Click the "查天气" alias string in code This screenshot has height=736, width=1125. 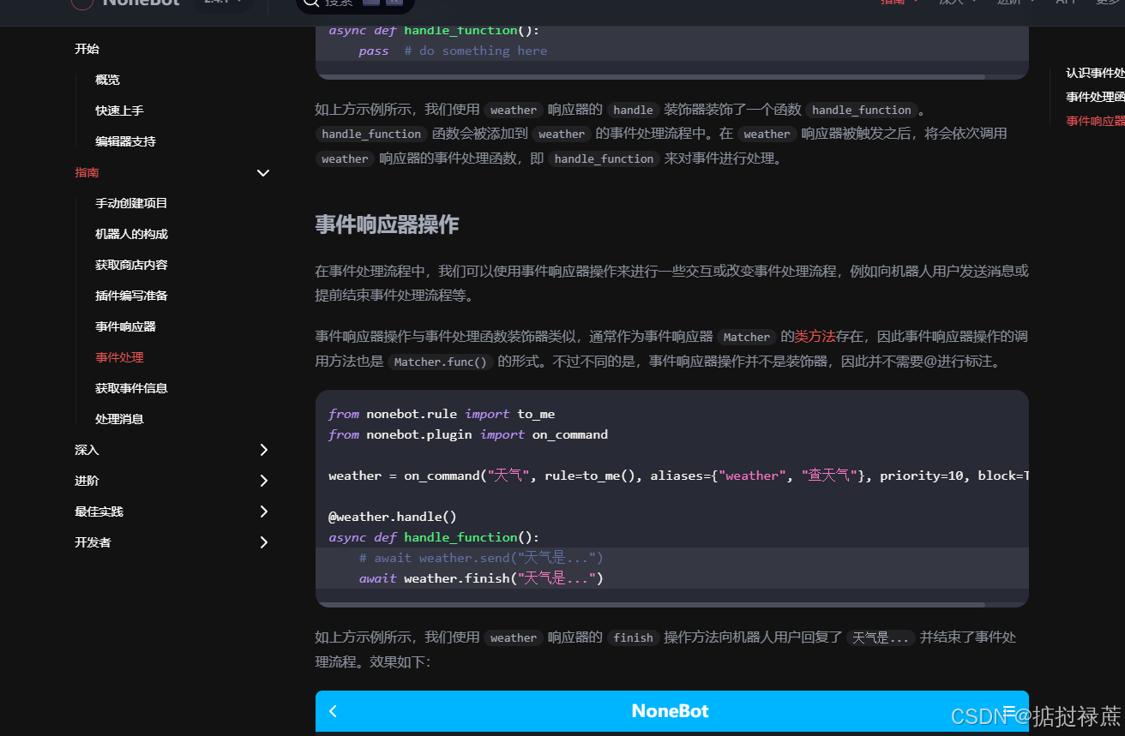(830, 476)
